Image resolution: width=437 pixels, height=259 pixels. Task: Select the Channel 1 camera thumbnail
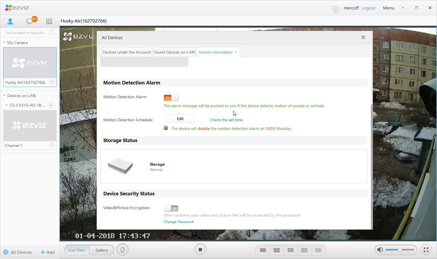pos(30,126)
